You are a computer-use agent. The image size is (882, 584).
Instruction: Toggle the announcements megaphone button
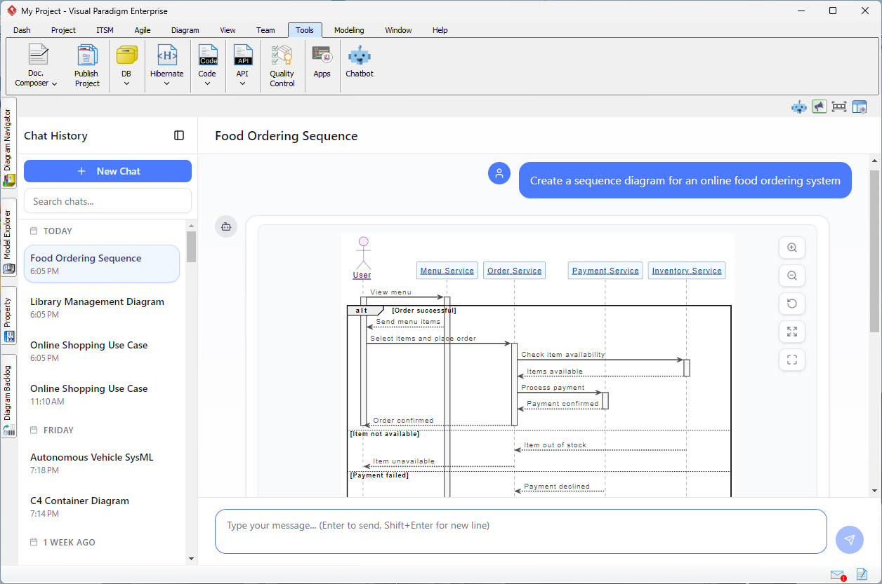[820, 107]
